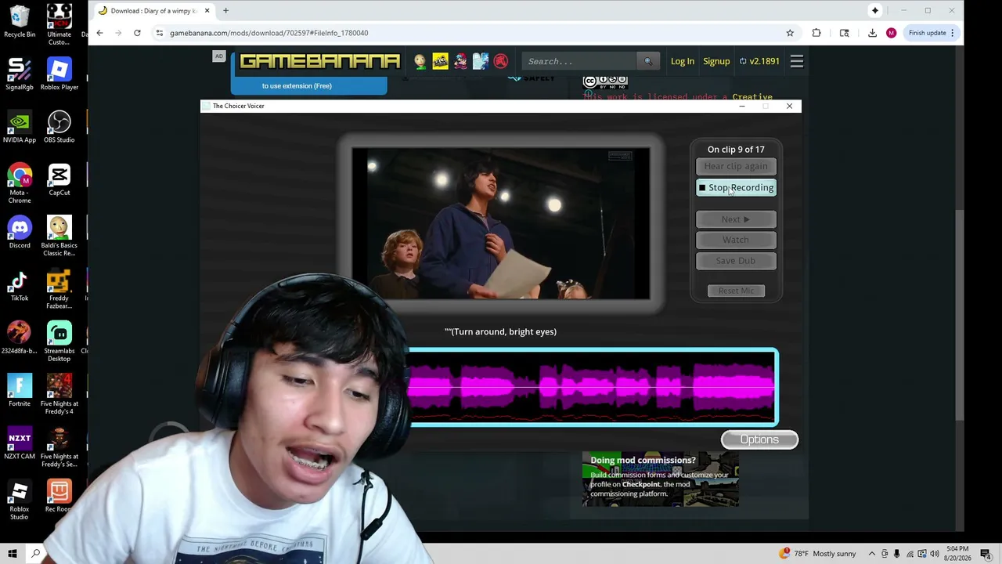Viewport: 1002px width, 564px height.
Task: Click Hear clip again button
Action: [x=736, y=166]
